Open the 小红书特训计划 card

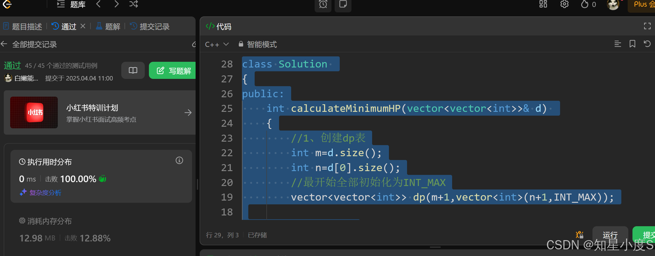click(100, 112)
